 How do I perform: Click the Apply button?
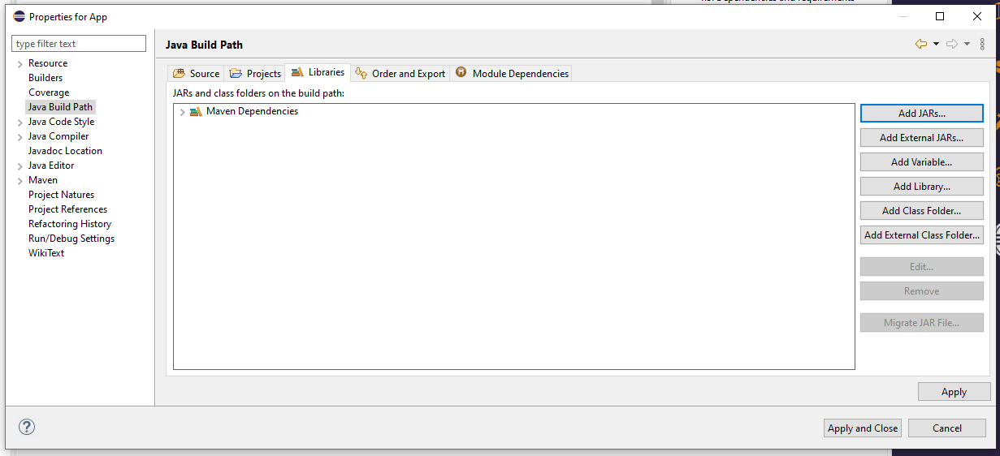click(955, 392)
